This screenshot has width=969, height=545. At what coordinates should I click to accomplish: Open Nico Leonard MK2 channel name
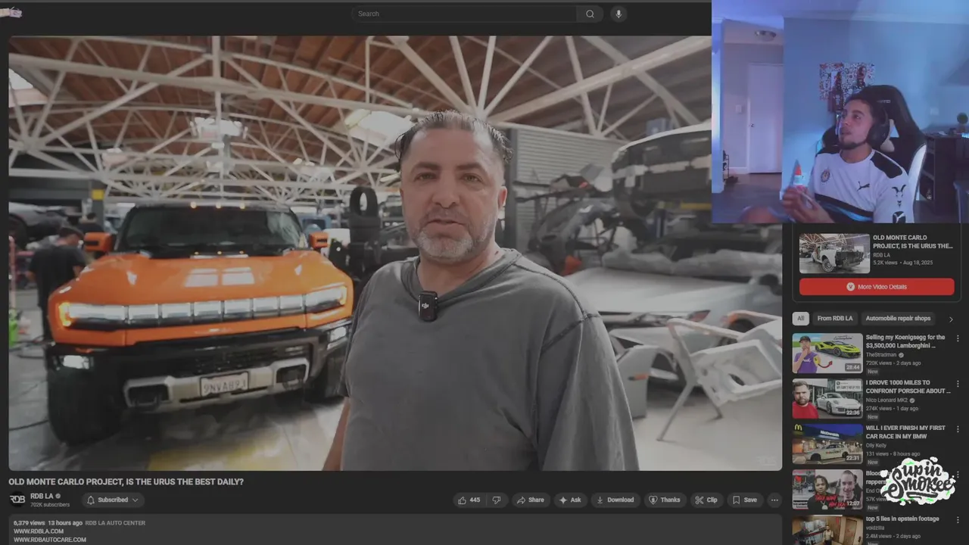click(887, 400)
